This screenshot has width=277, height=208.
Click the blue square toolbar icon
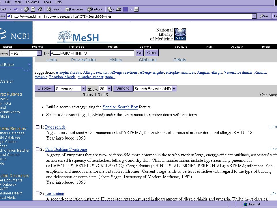click(x=126, y=9)
